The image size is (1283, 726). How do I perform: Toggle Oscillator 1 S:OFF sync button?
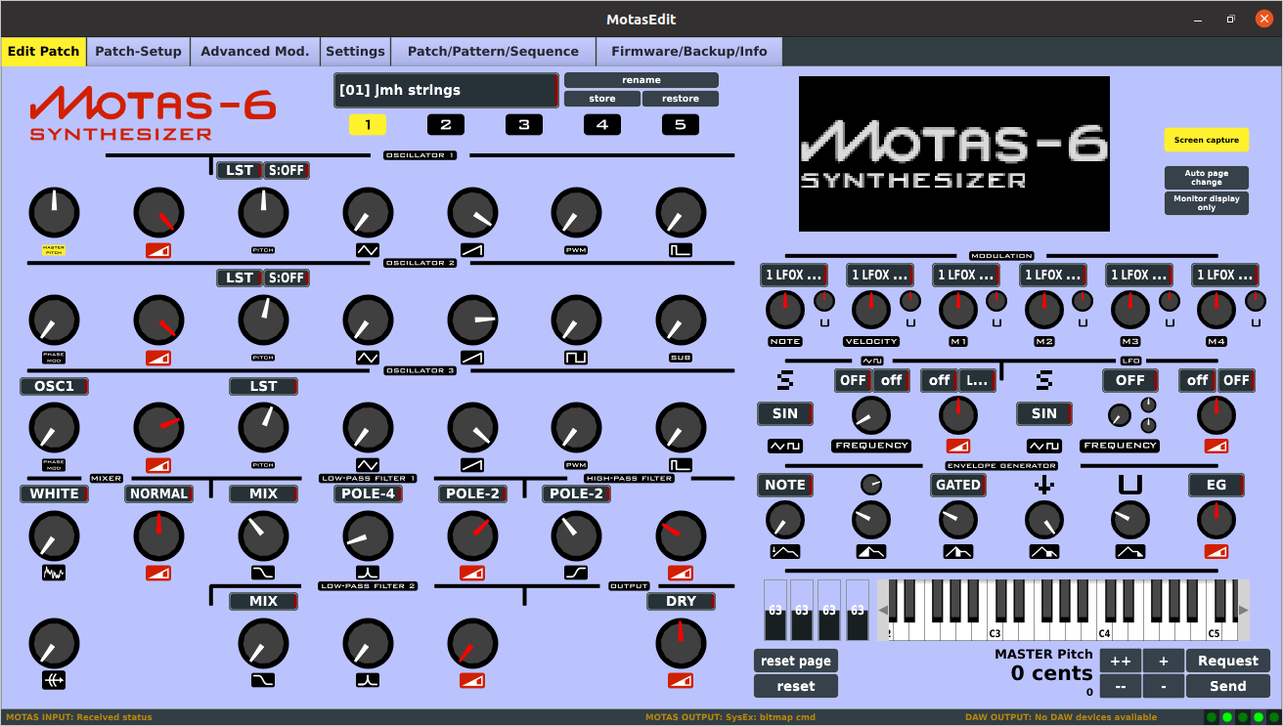coord(287,170)
